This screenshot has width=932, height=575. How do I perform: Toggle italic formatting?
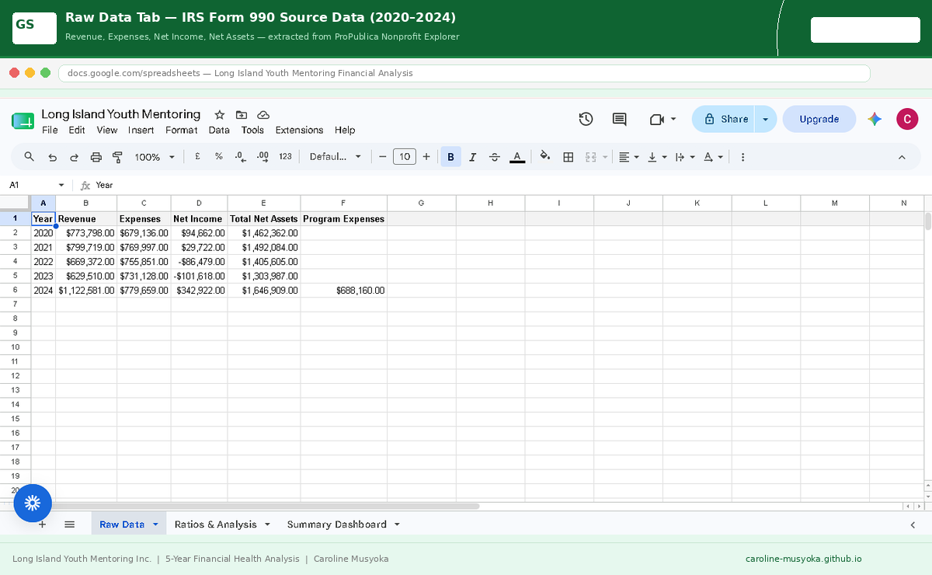pyautogui.click(x=472, y=157)
